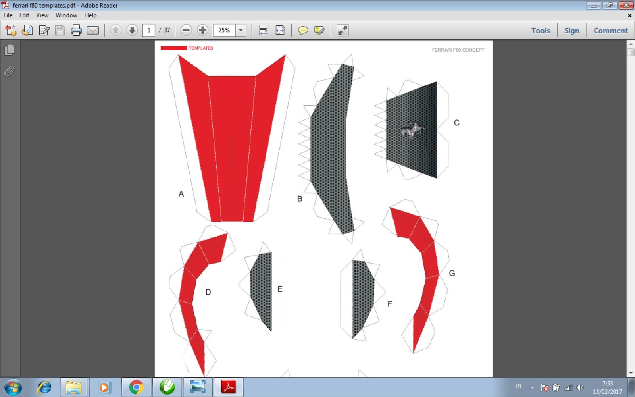Click the page number input field
This screenshot has height=397, width=635.
149,30
